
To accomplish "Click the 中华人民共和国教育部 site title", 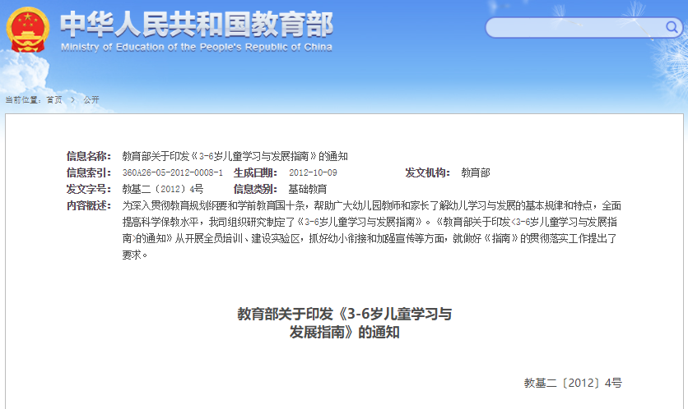I will (x=197, y=25).
